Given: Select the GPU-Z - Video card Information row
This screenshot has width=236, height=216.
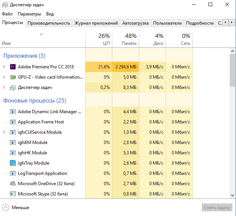Looking at the screenshot, I should (96, 77).
